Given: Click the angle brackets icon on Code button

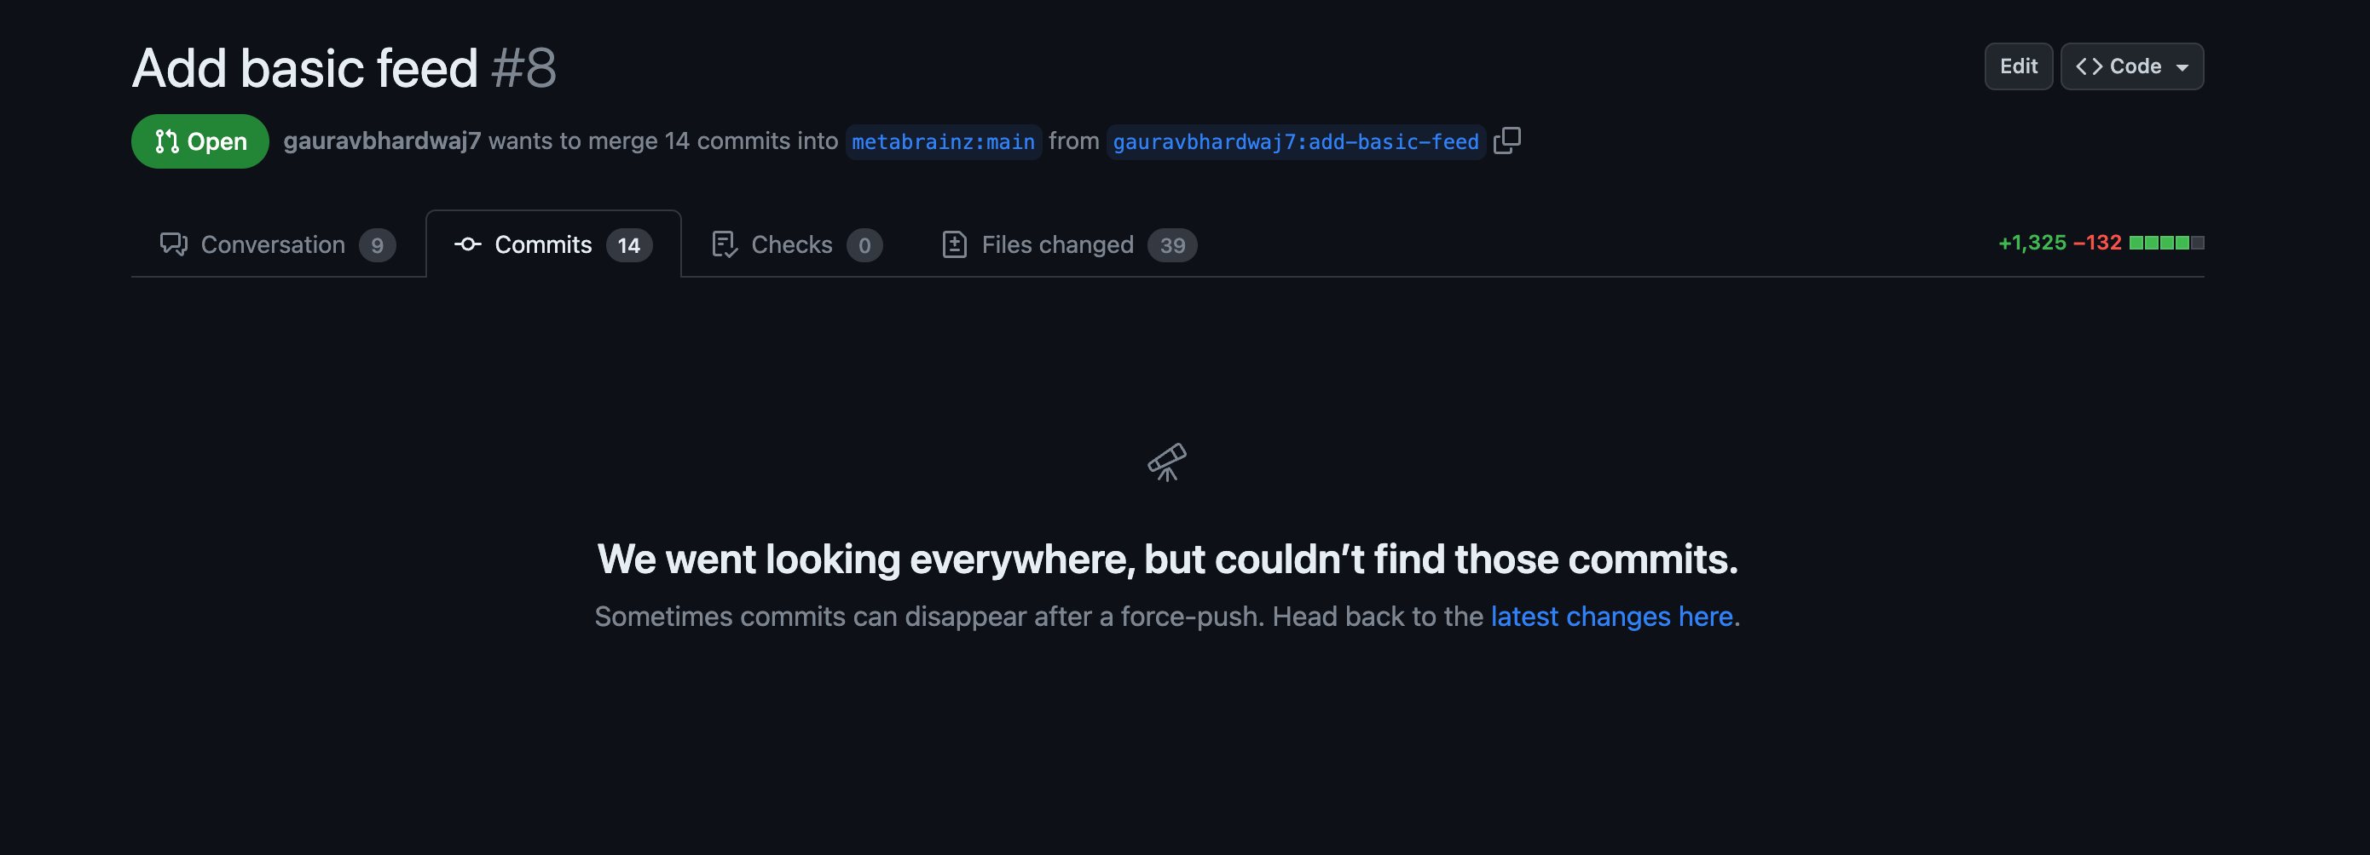Looking at the screenshot, I should tap(2089, 66).
